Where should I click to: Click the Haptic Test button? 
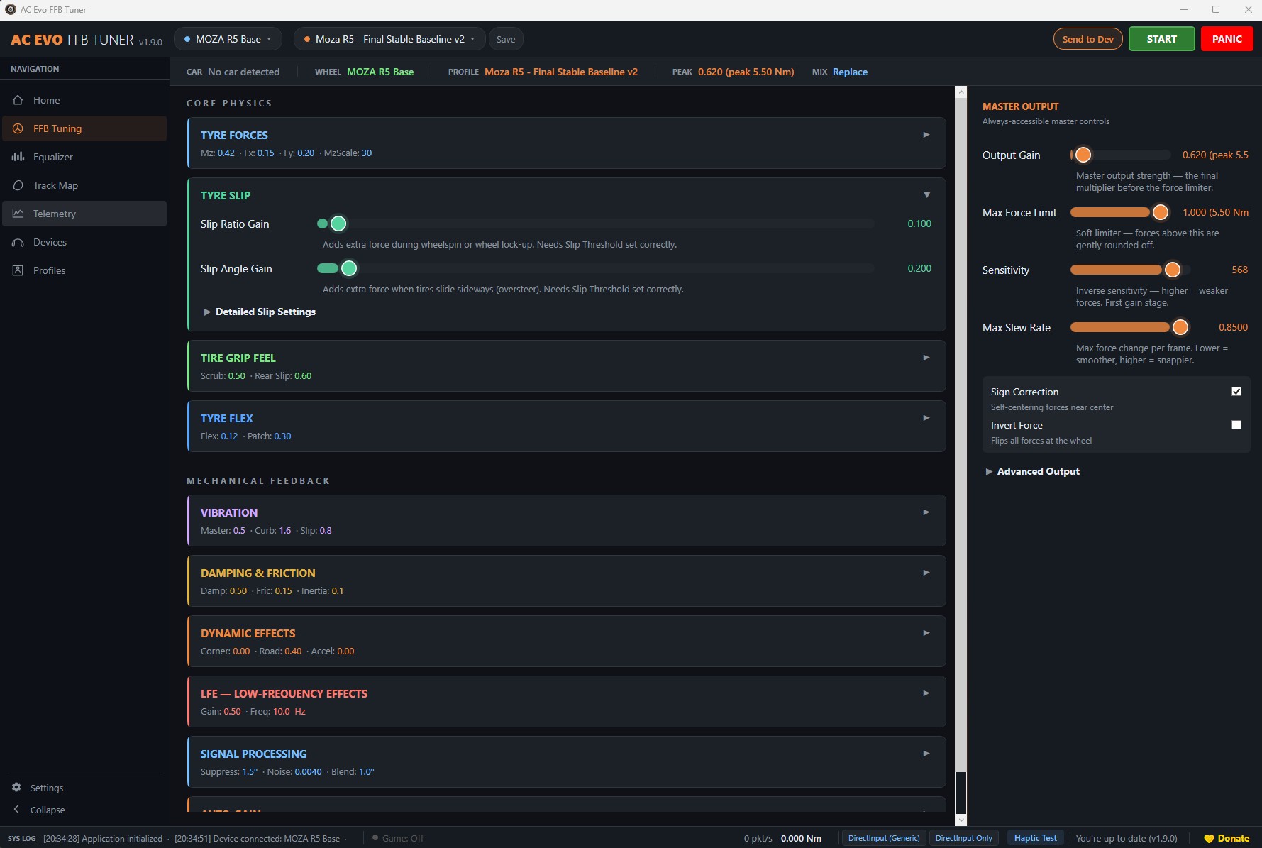pyautogui.click(x=1035, y=838)
